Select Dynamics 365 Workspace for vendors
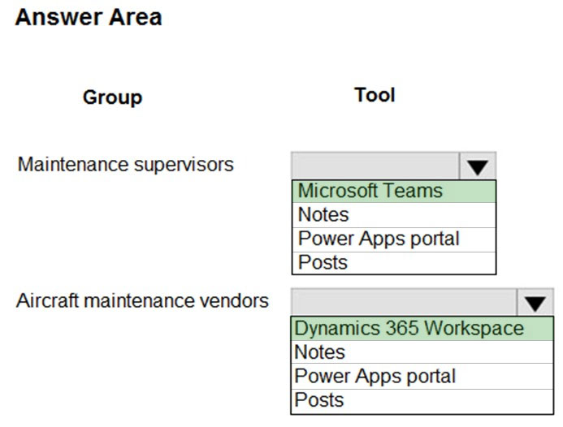The height and width of the screenshot is (427, 563). pos(422,329)
